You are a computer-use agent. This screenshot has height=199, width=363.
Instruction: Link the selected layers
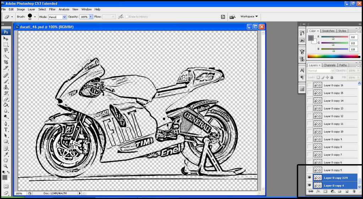(x=311, y=191)
